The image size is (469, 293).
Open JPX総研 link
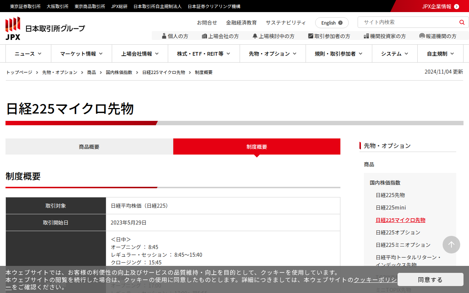(119, 6)
